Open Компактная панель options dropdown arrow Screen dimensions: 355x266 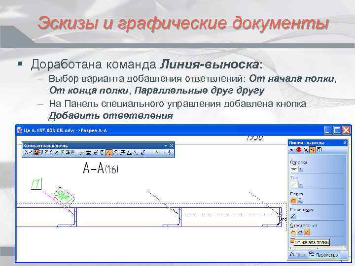pos(166,146)
